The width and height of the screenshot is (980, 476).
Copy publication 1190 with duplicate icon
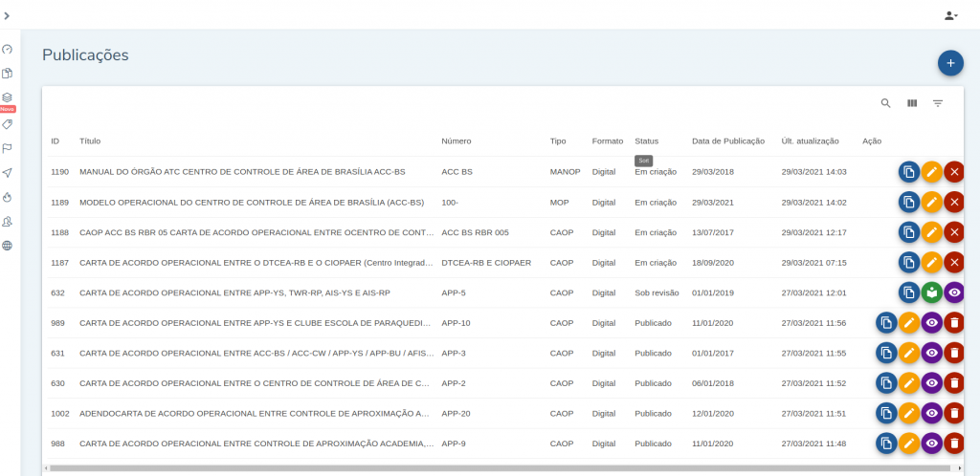[x=909, y=171]
